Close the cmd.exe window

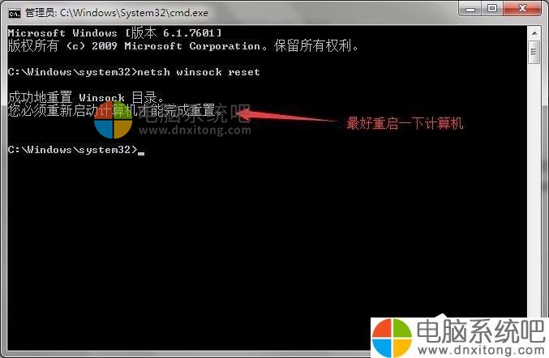(522, 8)
